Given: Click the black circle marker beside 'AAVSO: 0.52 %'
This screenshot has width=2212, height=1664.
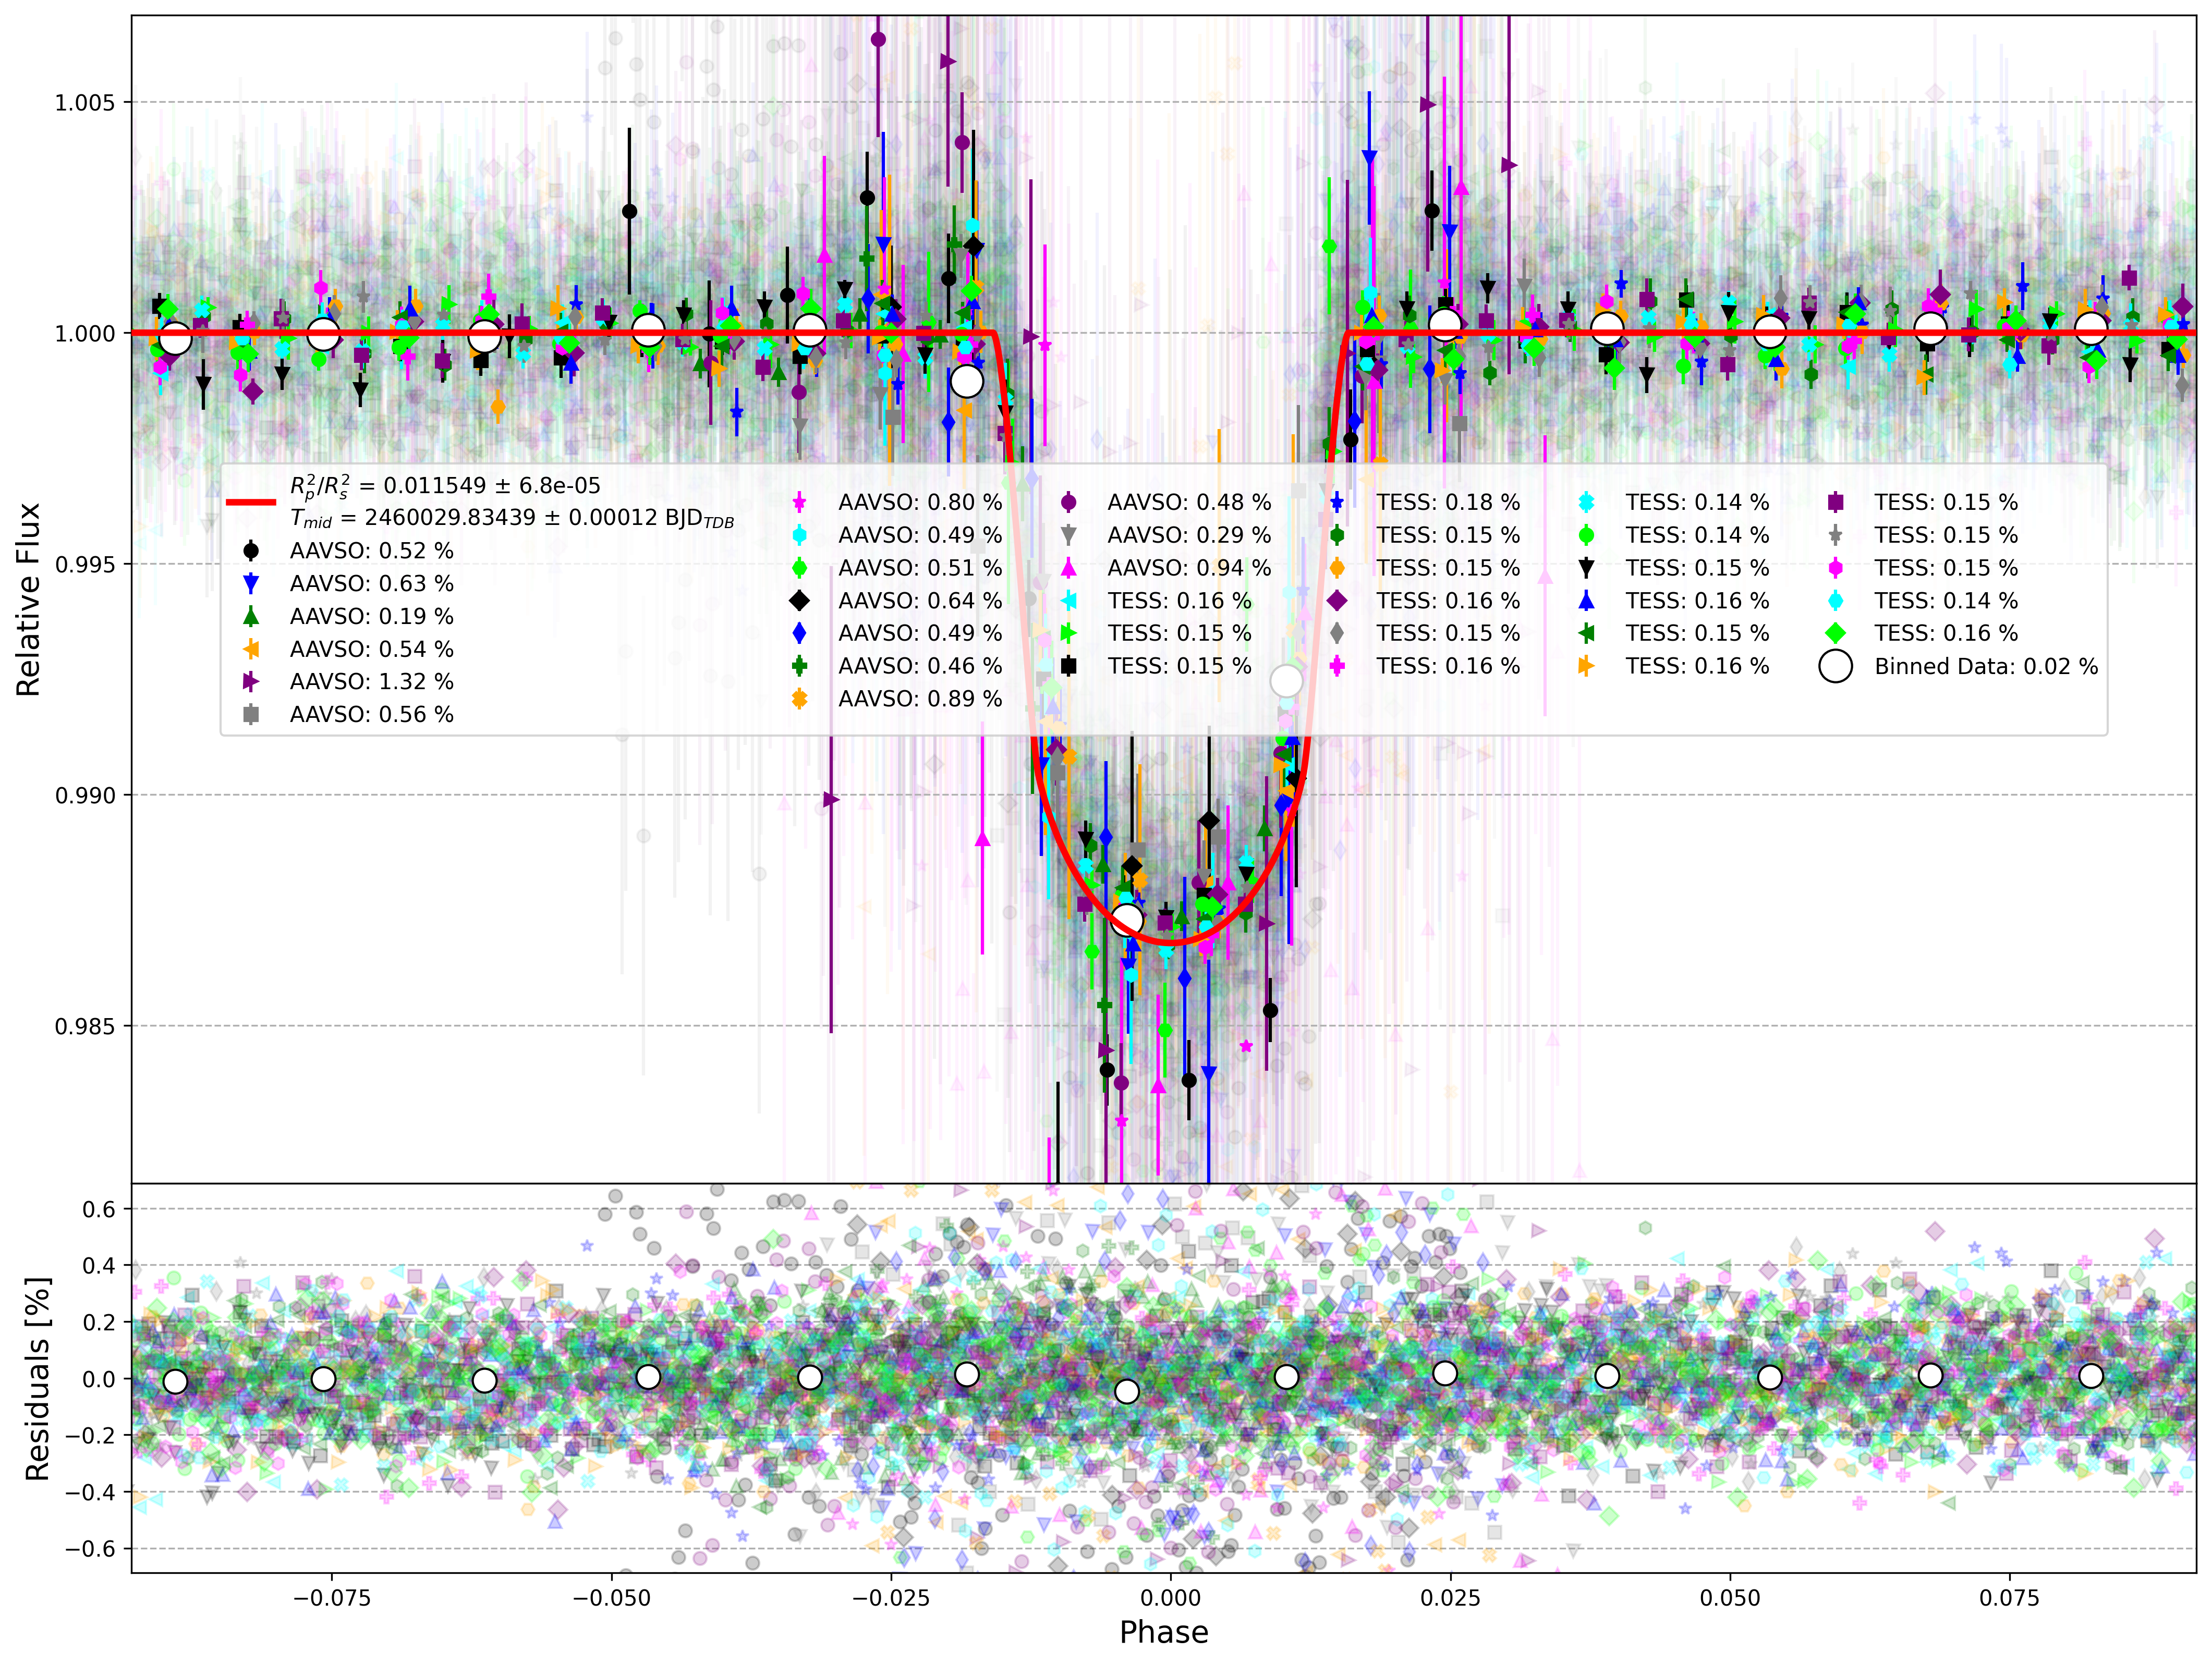Looking at the screenshot, I should click(251, 551).
